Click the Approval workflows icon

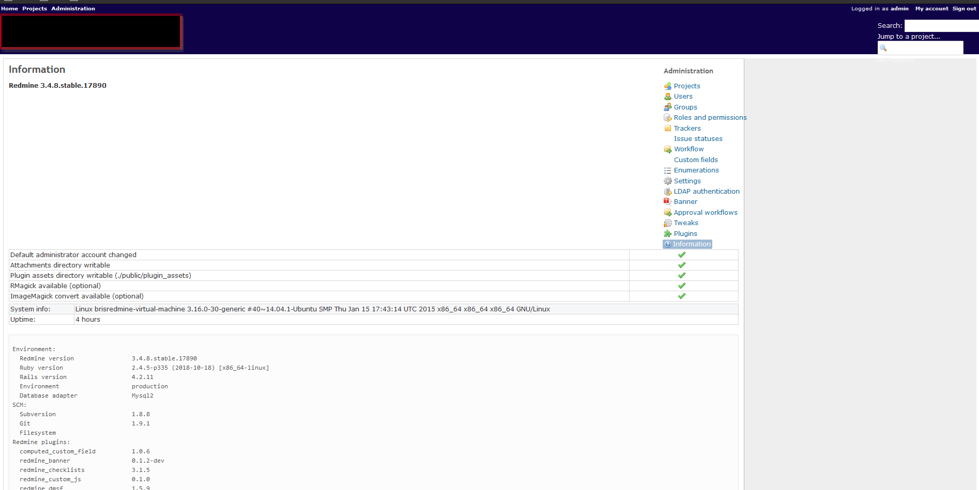(x=667, y=213)
